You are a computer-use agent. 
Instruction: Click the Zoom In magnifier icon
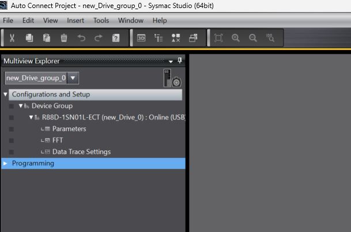pos(236,38)
